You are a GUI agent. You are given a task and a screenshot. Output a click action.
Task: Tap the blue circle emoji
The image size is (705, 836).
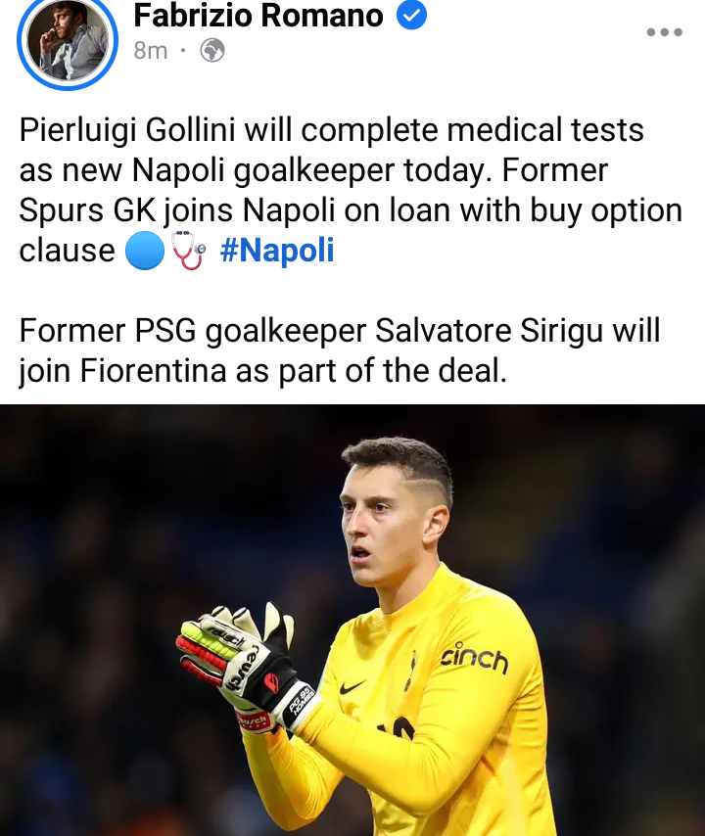point(145,251)
